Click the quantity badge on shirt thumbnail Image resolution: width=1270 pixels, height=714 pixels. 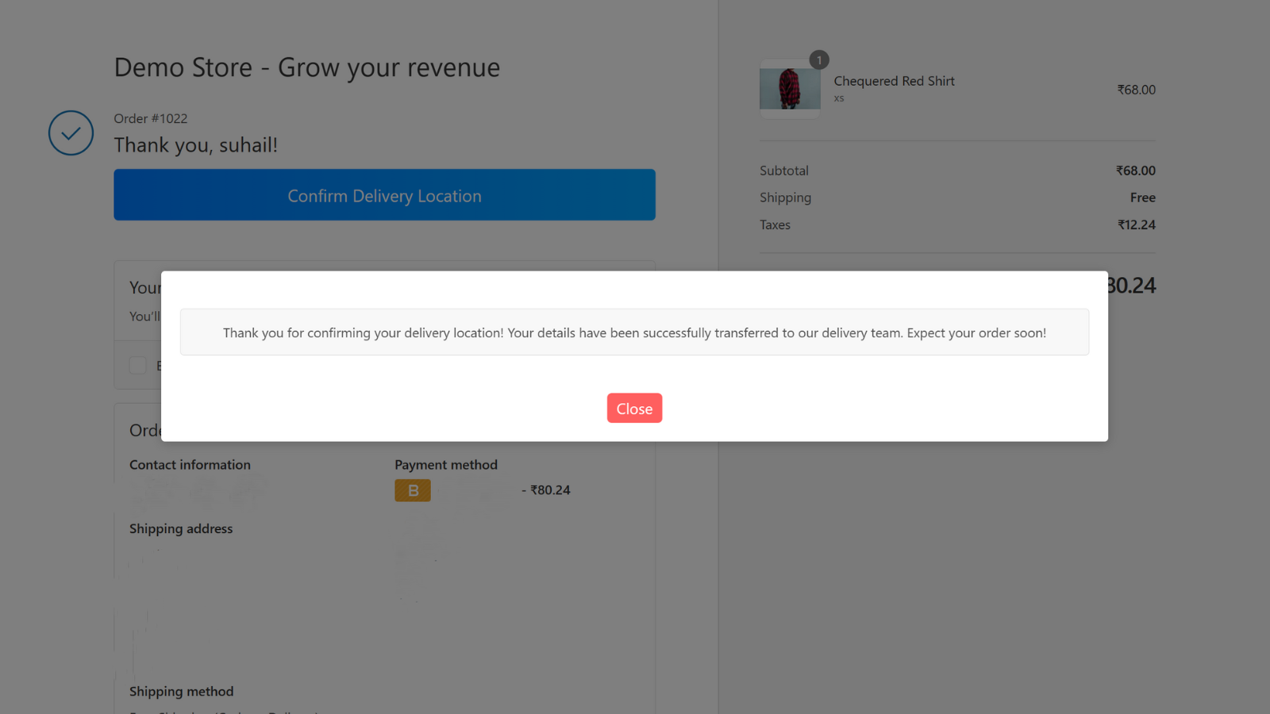click(819, 60)
